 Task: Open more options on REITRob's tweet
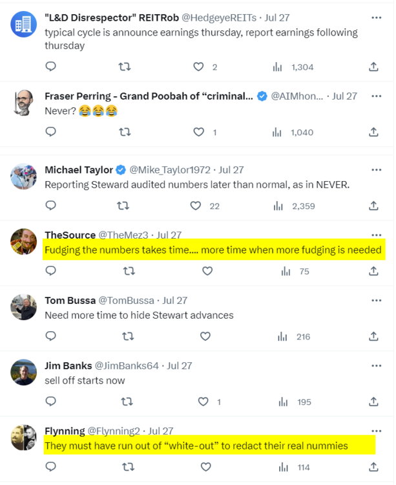[x=377, y=17]
